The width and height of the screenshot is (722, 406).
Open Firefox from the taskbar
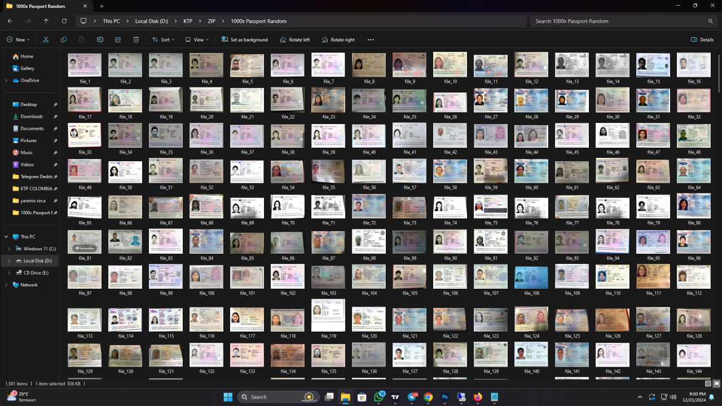click(478, 397)
